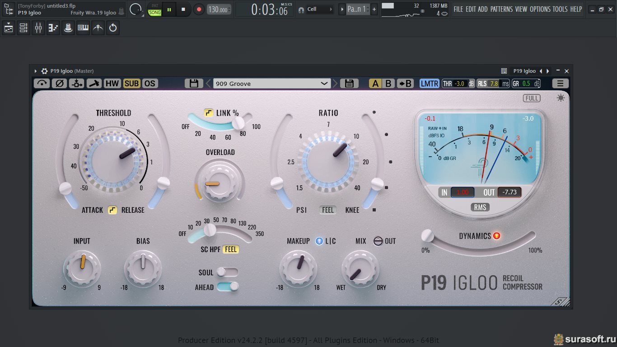
Task: Click the gauge meter icon in plugin toolbar
Action: (42, 83)
